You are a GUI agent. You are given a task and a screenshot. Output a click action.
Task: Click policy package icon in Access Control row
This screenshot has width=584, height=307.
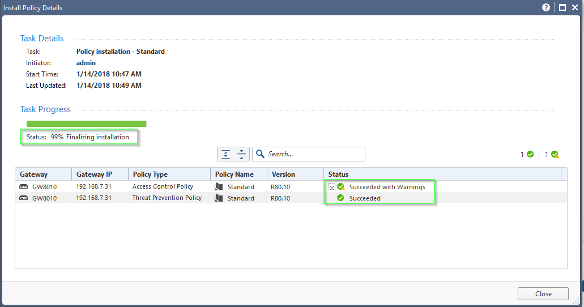pyautogui.click(x=219, y=187)
